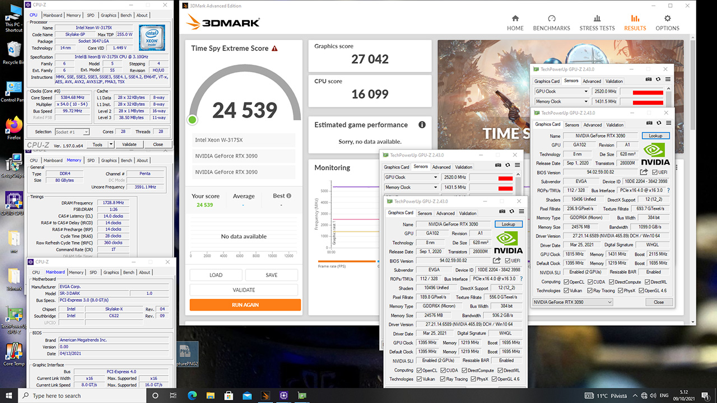Click the info icon beside Best score
The height and width of the screenshot is (403, 717).
(x=289, y=196)
